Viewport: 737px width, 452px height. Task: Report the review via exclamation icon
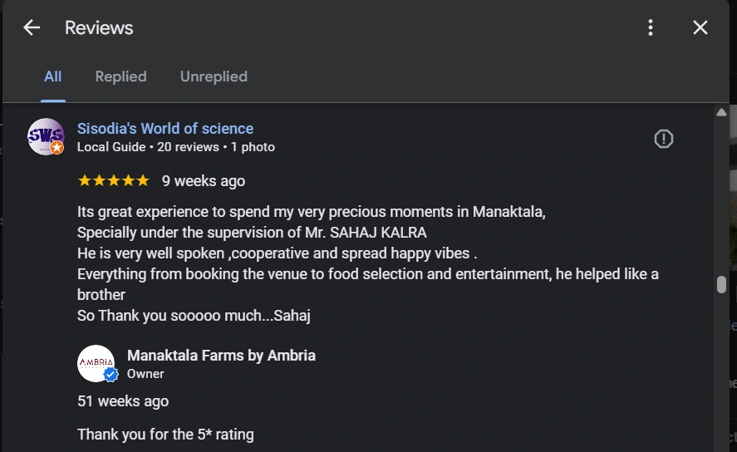click(x=663, y=139)
